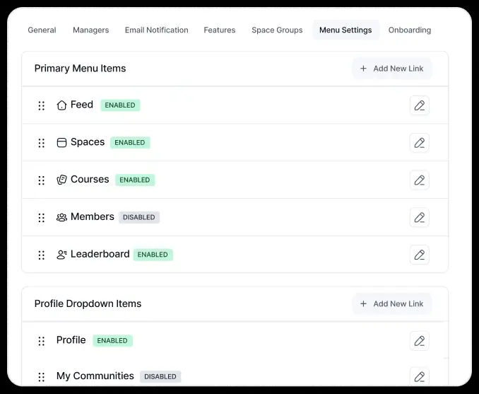This screenshot has width=479, height=394.
Task: Add New Link to Profile Dropdown Items
Action: 392,303
